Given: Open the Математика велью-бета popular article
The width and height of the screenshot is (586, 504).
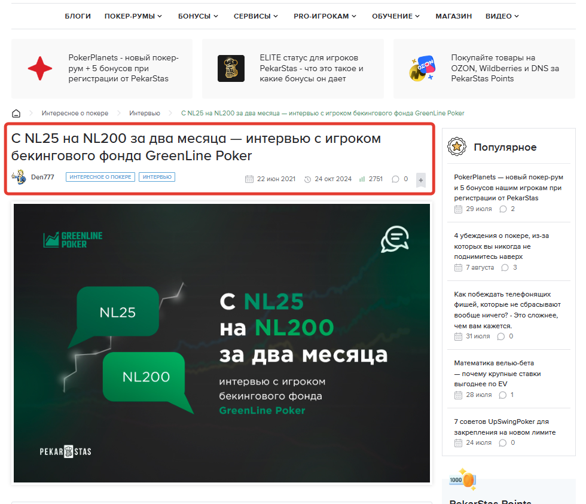Looking at the screenshot, I should (498, 373).
